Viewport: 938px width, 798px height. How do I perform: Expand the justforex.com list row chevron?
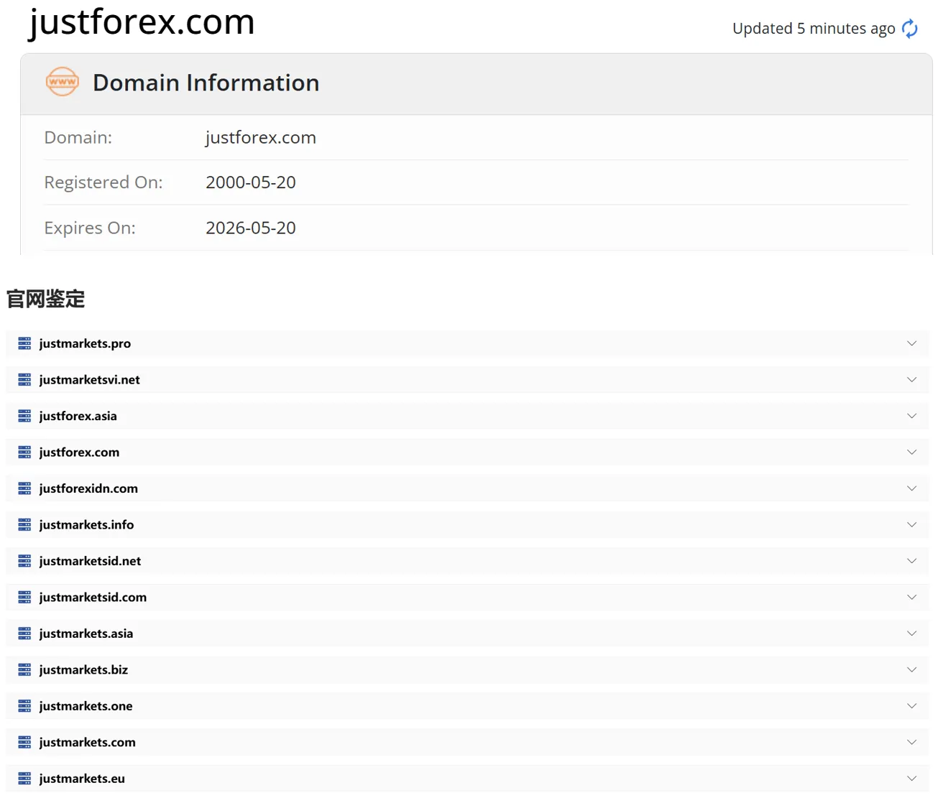[x=911, y=452]
